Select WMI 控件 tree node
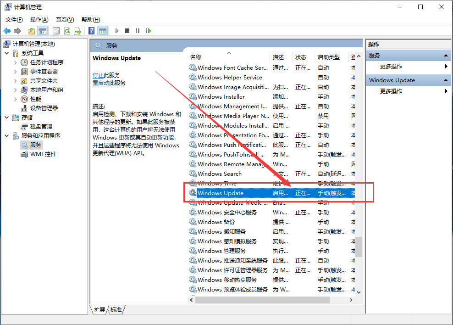Viewport: 453px width, 325px height. pyautogui.click(x=43, y=154)
